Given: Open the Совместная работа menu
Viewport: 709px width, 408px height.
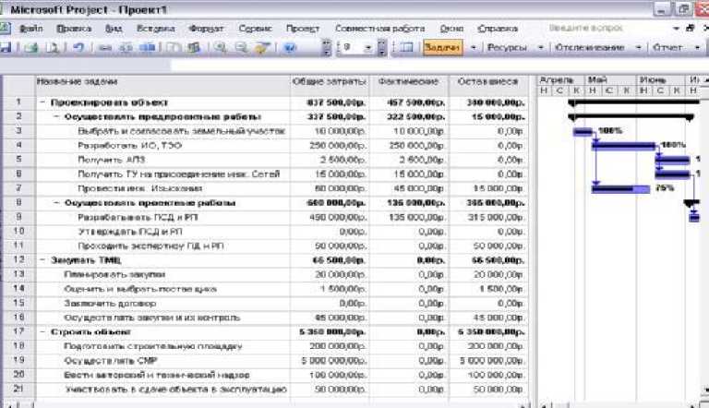Looking at the screenshot, I should (x=379, y=29).
